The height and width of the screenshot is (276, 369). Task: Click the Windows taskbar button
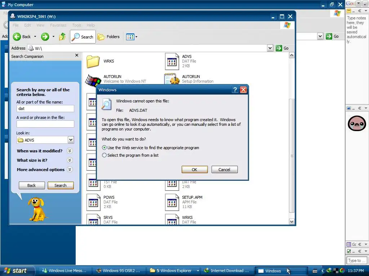[x=281, y=271]
